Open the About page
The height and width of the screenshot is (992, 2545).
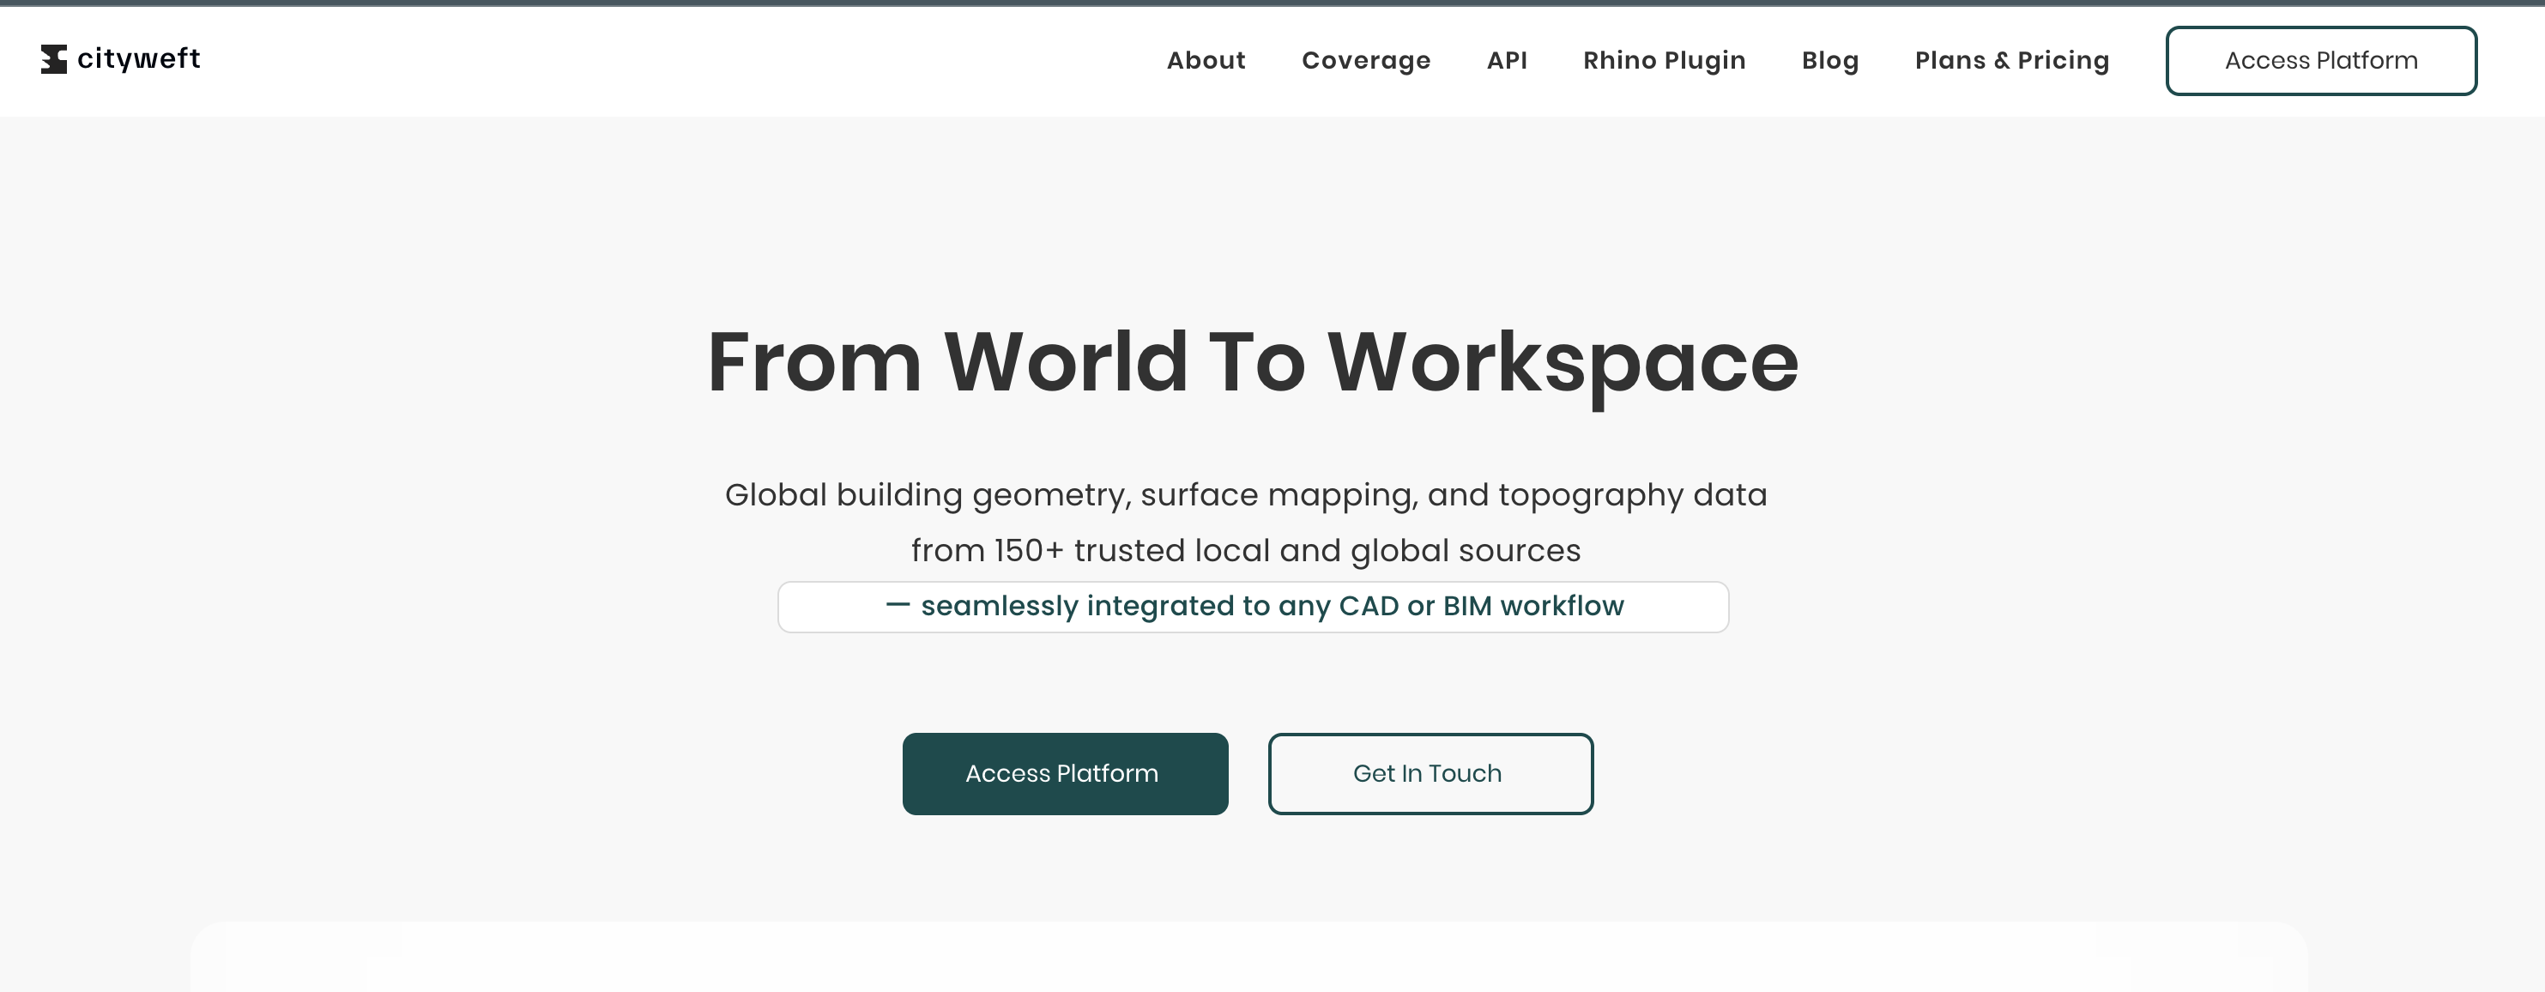pyautogui.click(x=1206, y=60)
